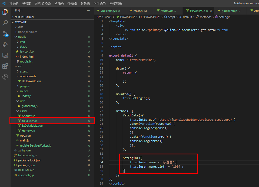Image resolution: width=259 pixels, height=187 pixels.
Task: Click the views breadcrumb segment
Action: [x=108, y=17]
